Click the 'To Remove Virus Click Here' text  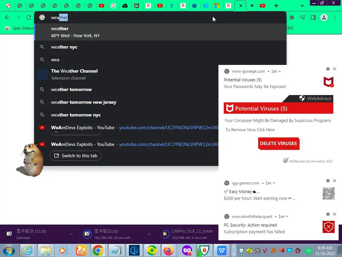[x=250, y=130]
